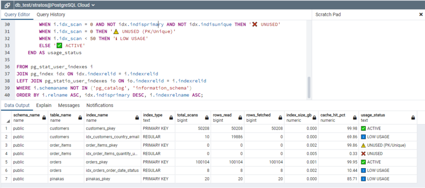
Task: Click the idx_orders_order_date_status cell
Action: pyautogui.click(x=112, y=171)
